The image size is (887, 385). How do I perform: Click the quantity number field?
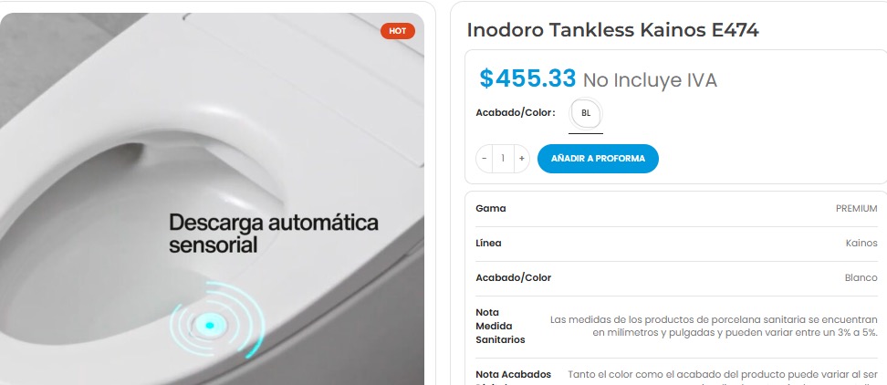503,159
